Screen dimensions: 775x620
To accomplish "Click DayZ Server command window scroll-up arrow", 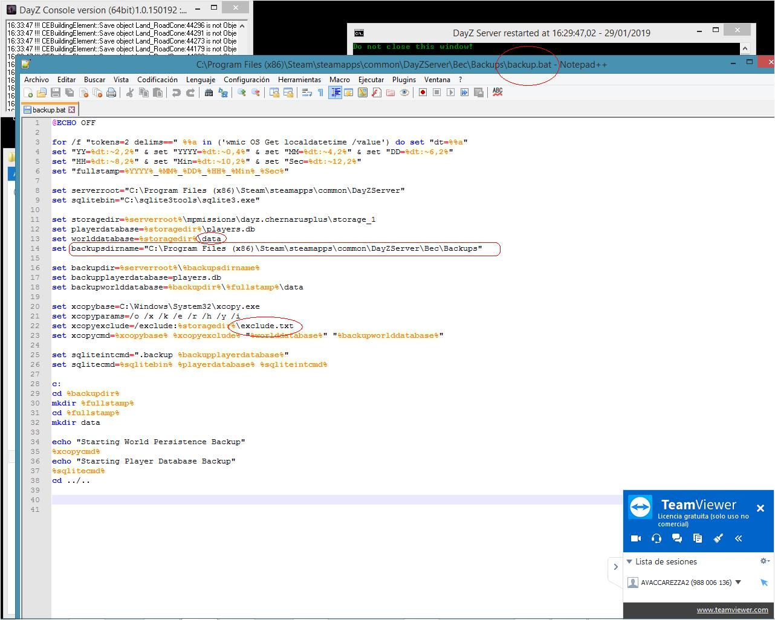I will pos(745,48).
